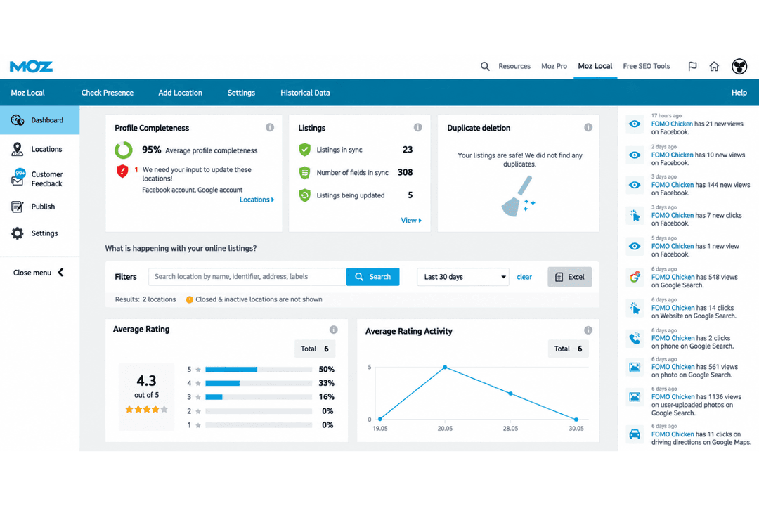Click the 95% completeness ring

[124, 150]
